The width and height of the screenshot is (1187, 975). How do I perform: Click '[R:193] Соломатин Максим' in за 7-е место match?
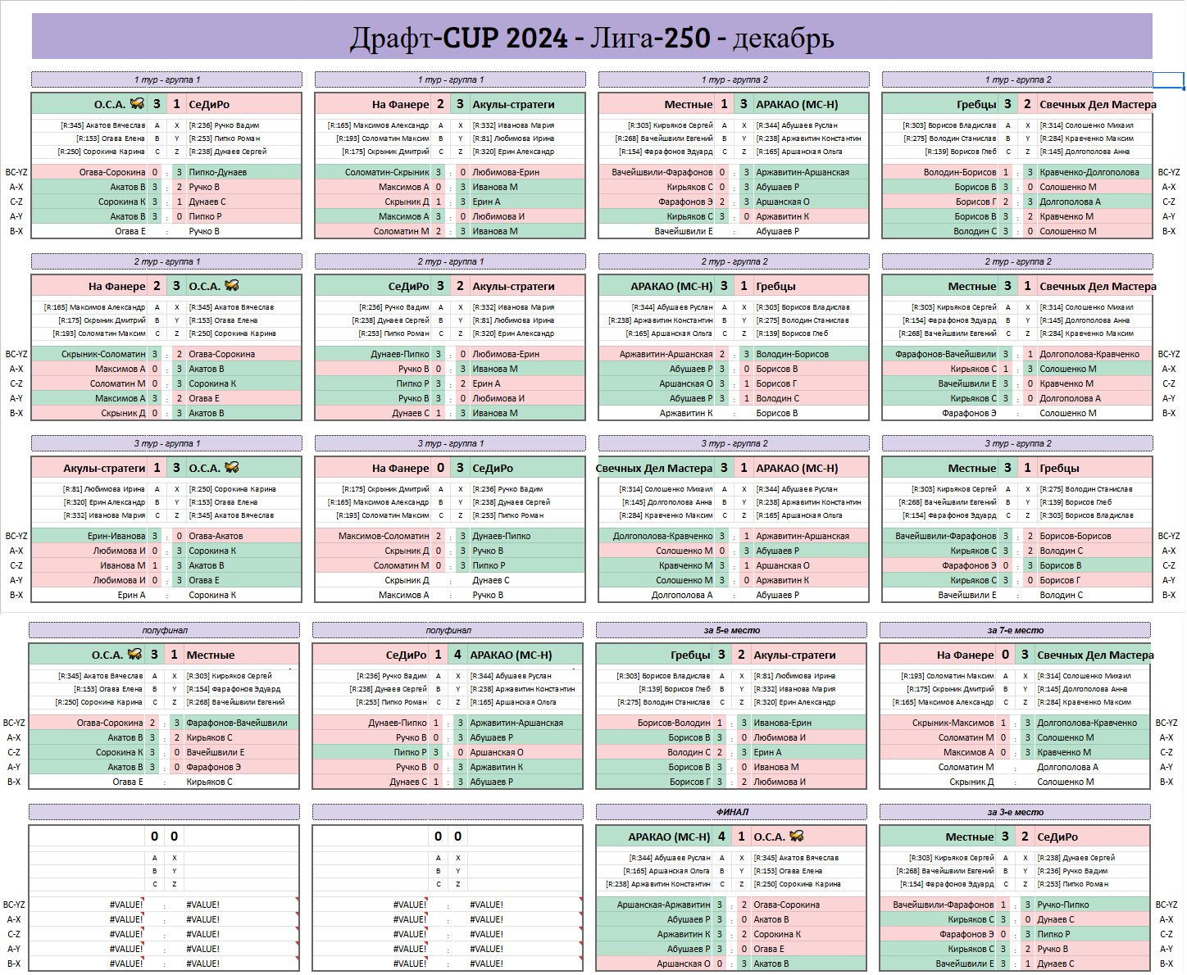pyautogui.click(x=947, y=676)
